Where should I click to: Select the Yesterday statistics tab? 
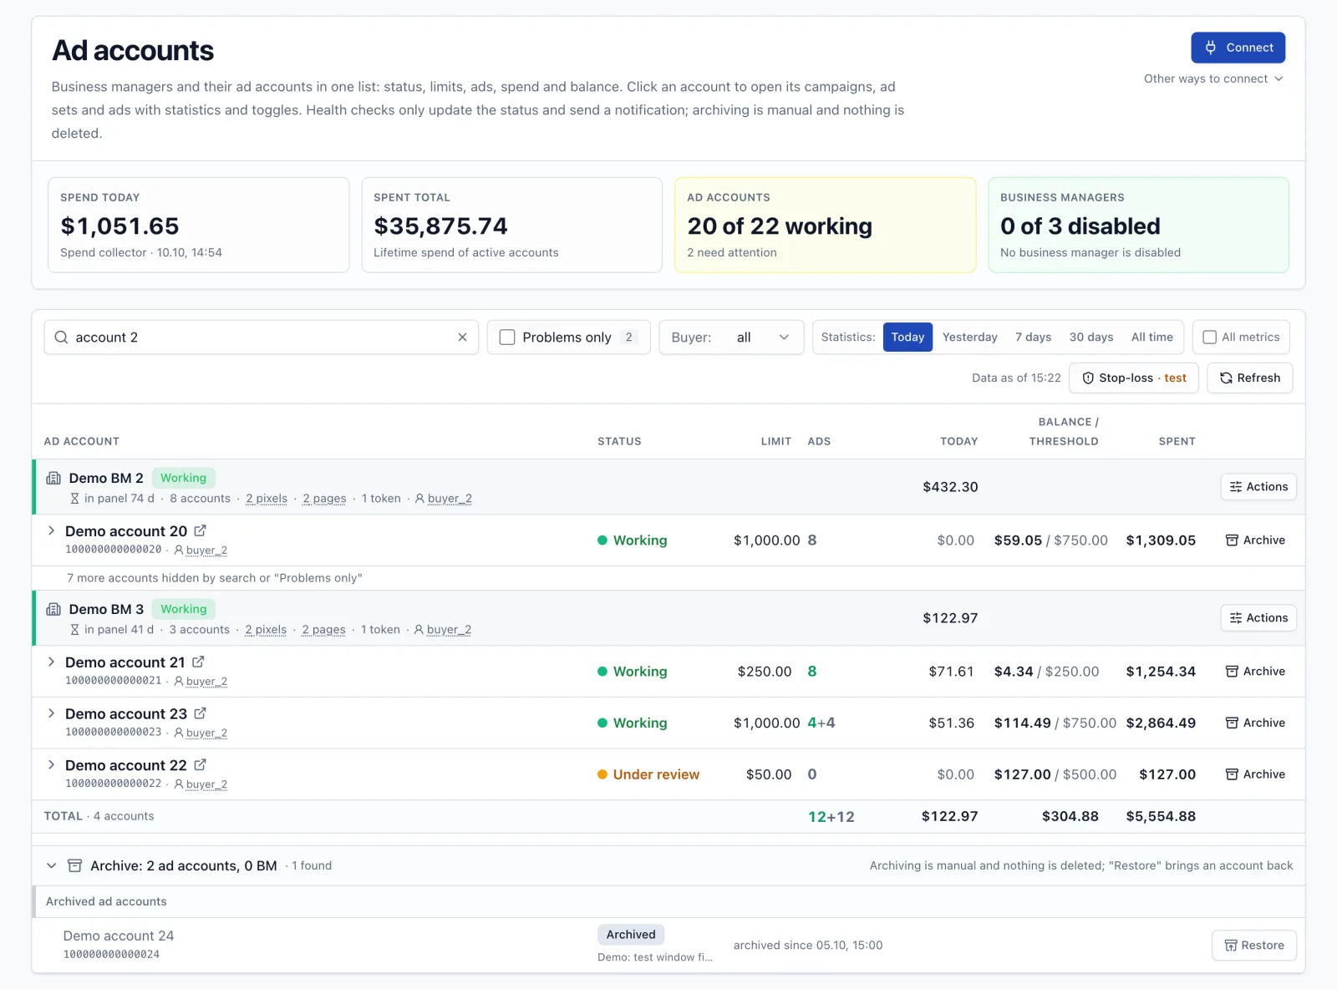[x=970, y=337]
